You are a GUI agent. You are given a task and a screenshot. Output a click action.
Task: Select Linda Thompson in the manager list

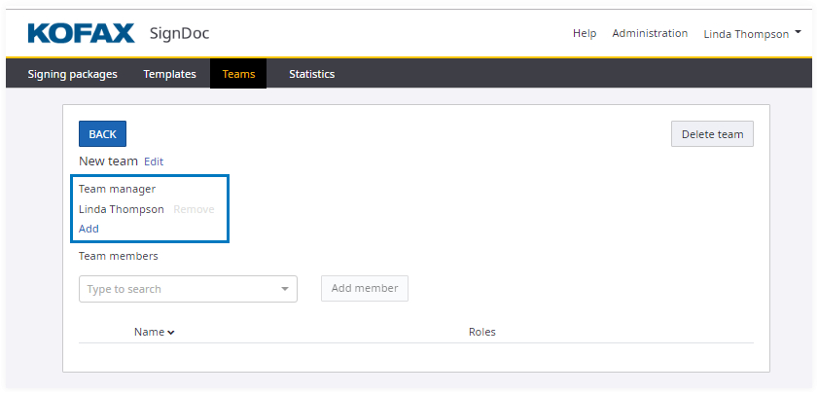(x=121, y=209)
